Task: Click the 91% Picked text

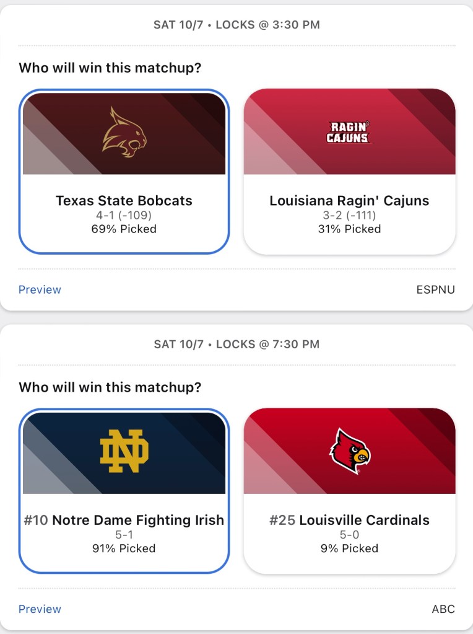Action: pos(124,548)
